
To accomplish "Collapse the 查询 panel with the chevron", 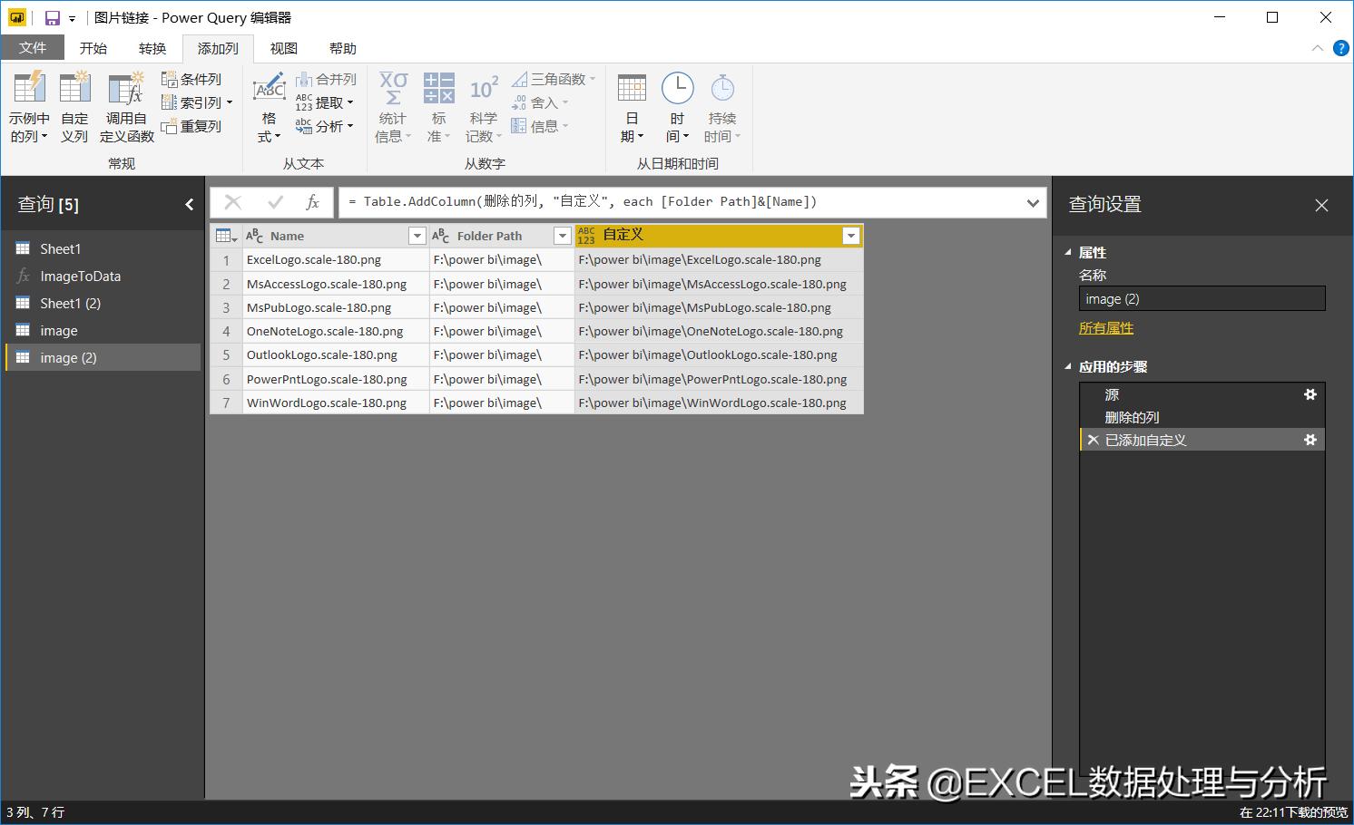I will [190, 204].
